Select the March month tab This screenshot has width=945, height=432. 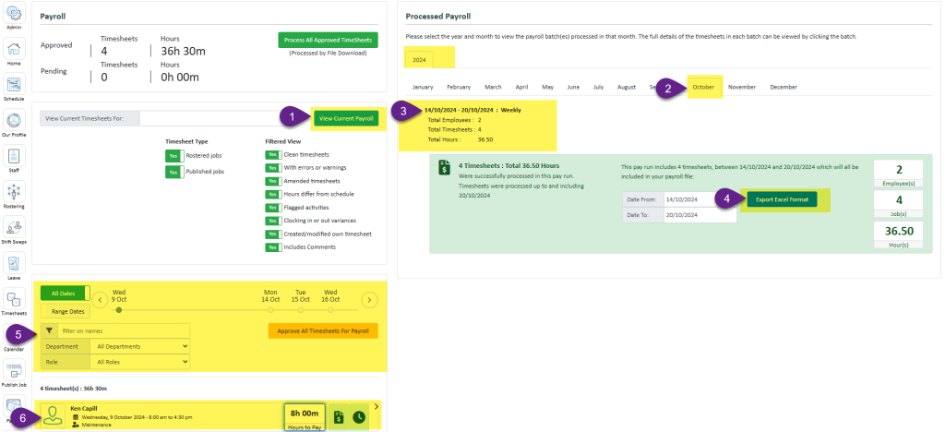click(x=493, y=87)
